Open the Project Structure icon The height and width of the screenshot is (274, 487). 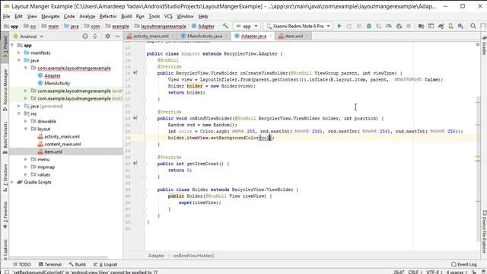pos(421,26)
